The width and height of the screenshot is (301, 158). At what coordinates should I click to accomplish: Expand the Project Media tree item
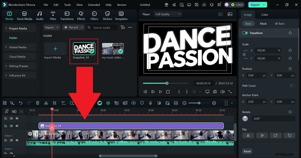[6, 29]
